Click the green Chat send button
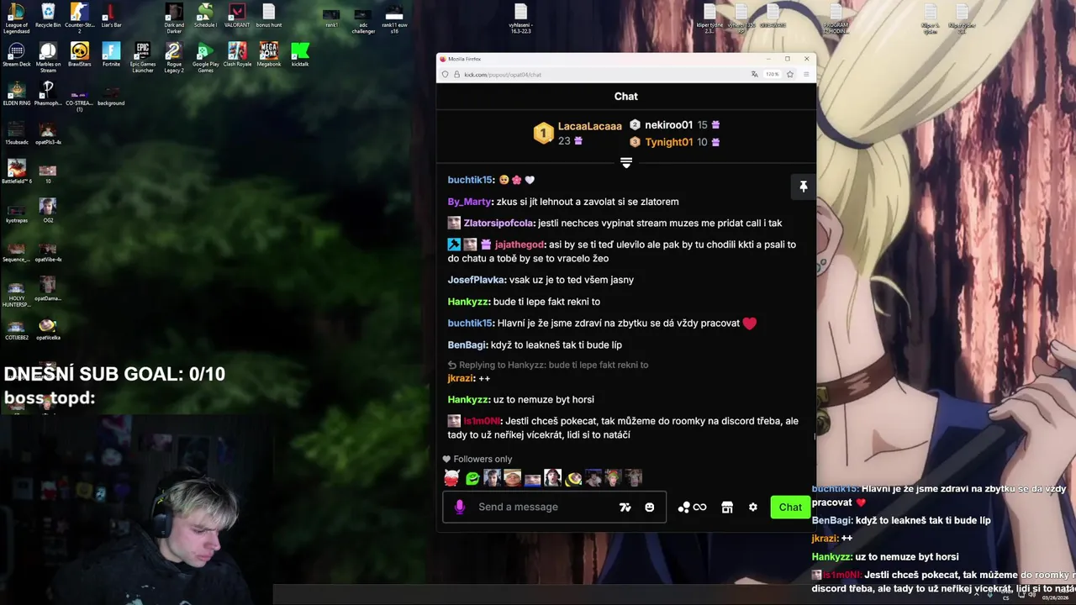1076x605 pixels. click(790, 508)
